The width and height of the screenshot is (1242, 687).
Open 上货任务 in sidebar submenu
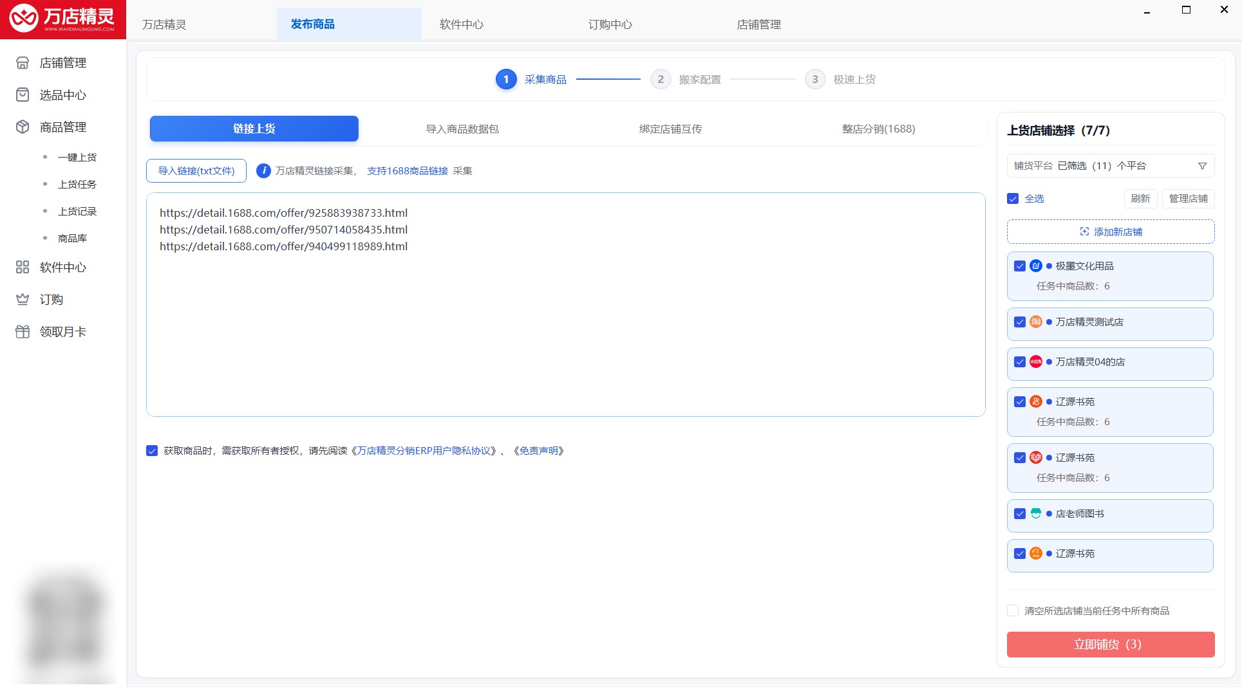77,184
